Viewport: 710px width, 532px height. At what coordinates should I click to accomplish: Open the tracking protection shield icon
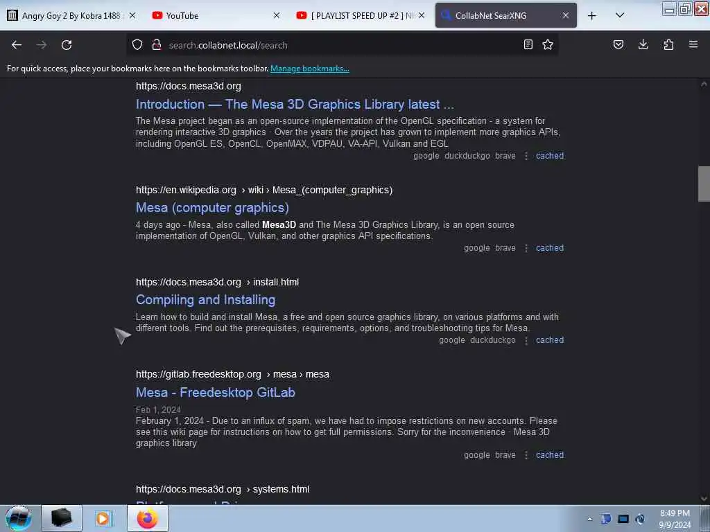click(137, 45)
